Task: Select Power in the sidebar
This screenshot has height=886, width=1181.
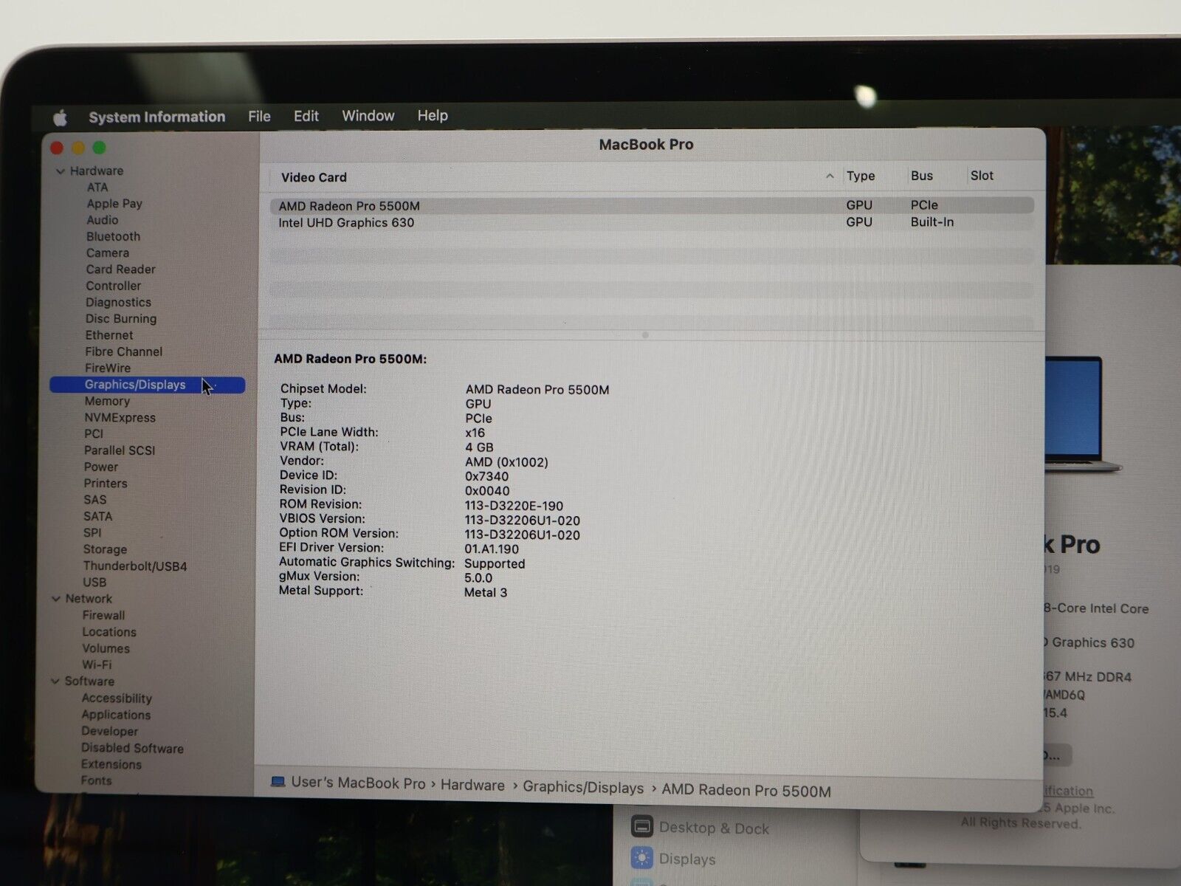Action: tap(101, 467)
